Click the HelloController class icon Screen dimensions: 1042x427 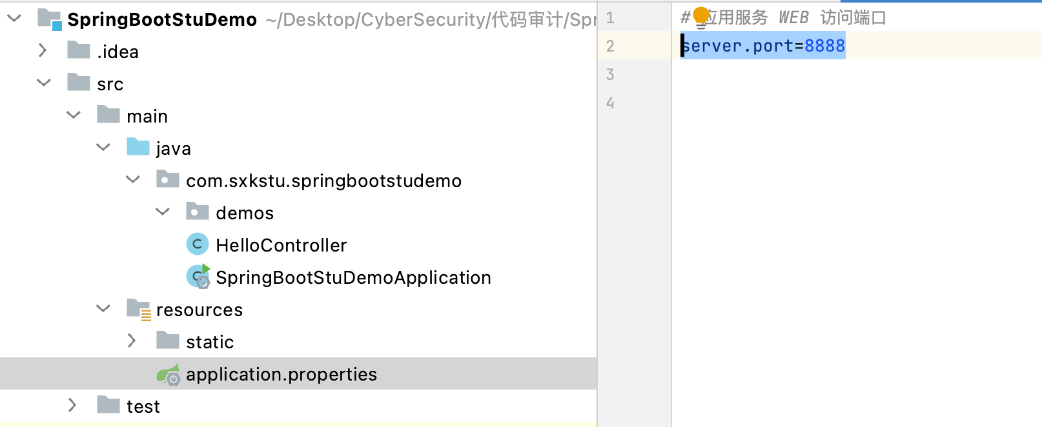point(197,244)
